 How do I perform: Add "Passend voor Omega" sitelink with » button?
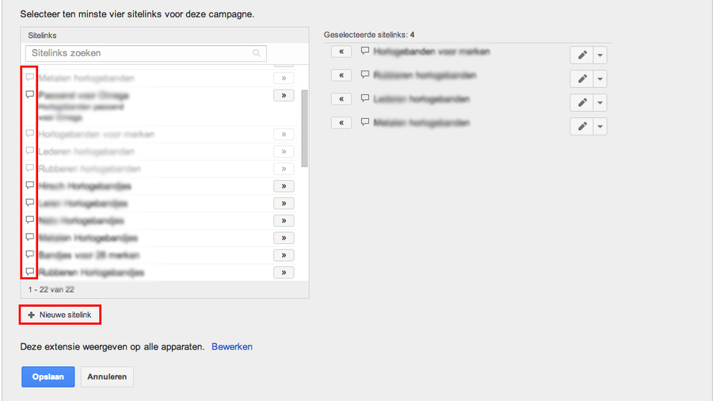(x=284, y=96)
